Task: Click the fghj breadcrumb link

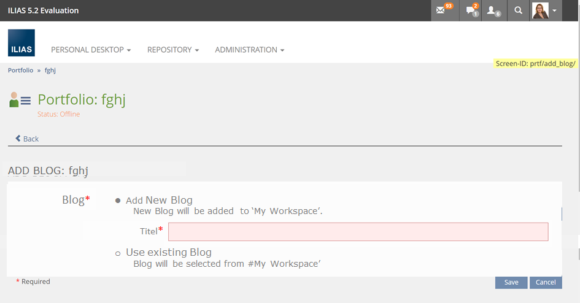Action: click(50, 71)
